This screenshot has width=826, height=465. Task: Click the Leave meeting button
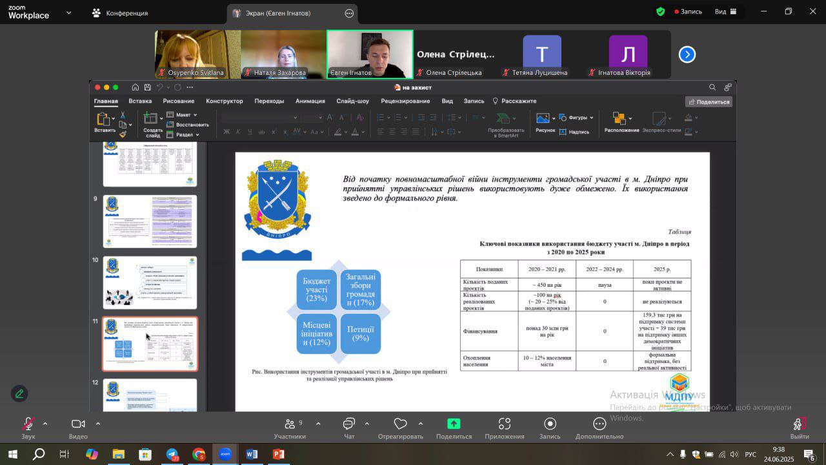(800, 425)
